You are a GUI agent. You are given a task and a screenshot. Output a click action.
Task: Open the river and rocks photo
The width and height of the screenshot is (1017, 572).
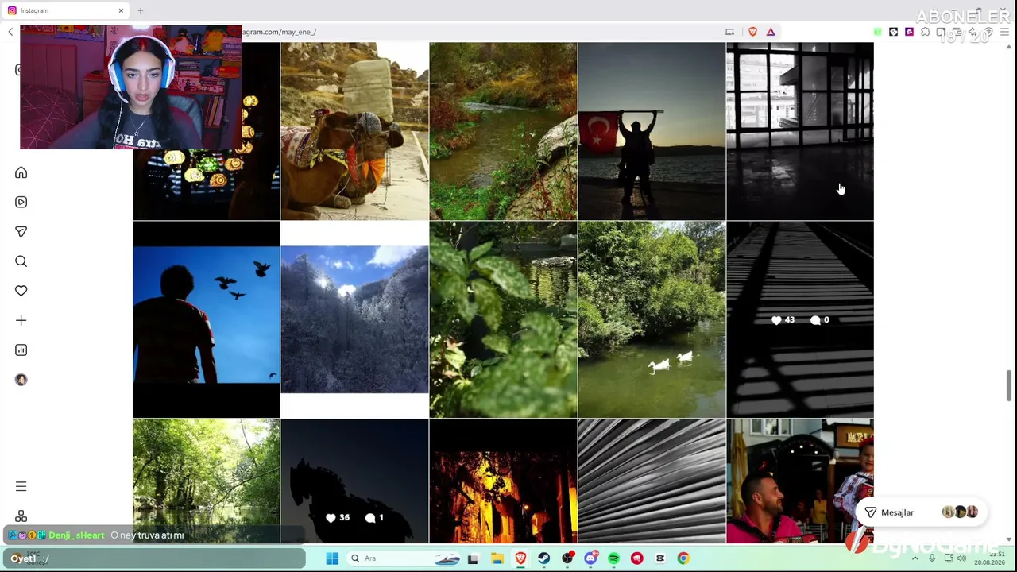coord(503,131)
